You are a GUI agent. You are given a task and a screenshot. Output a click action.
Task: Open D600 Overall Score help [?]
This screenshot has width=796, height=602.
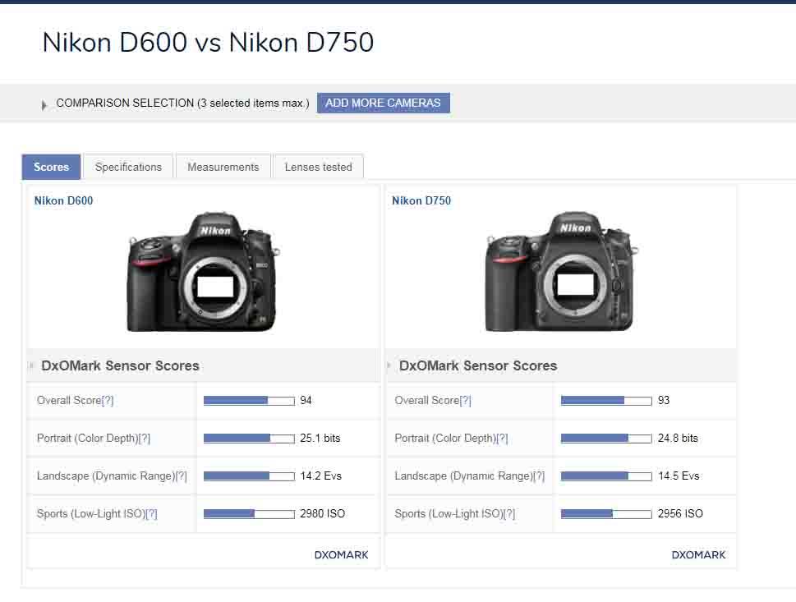click(108, 401)
